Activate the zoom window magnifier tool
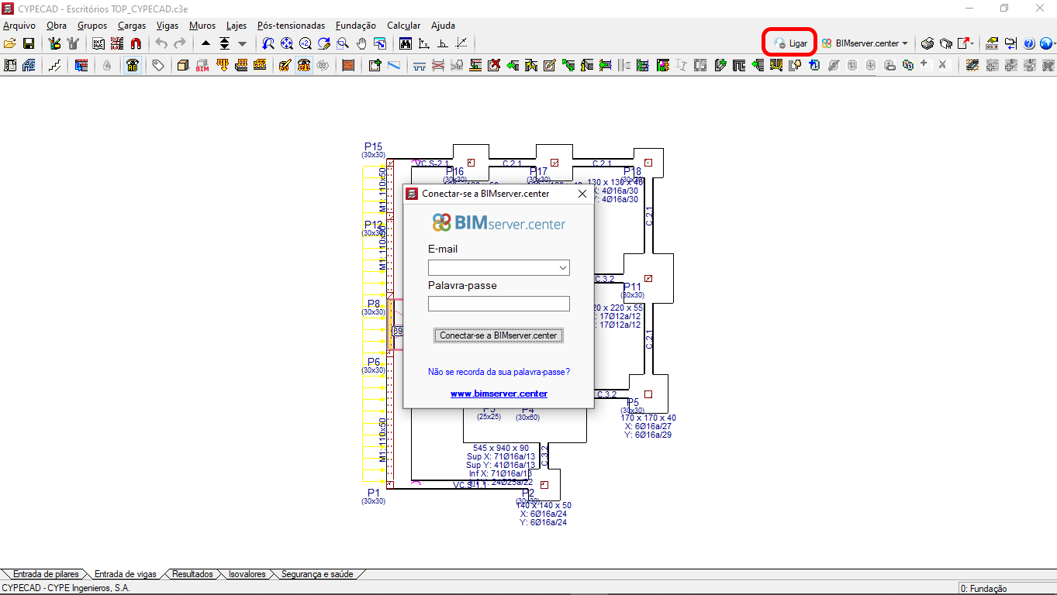The height and width of the screenshot is (595, 1057). click(x=343, y=43)
